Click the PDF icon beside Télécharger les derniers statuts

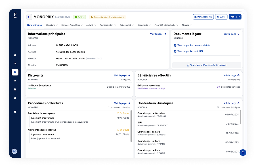tap(175, 45)
